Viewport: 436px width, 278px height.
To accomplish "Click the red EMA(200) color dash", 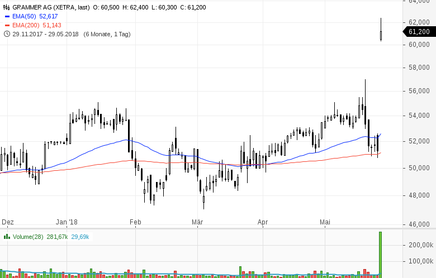I will click(x=7, y=25).
